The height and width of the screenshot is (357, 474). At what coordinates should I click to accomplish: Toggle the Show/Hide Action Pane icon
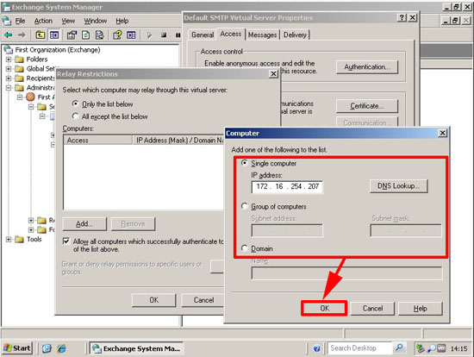pyautogui.click(x=131, y=35)
